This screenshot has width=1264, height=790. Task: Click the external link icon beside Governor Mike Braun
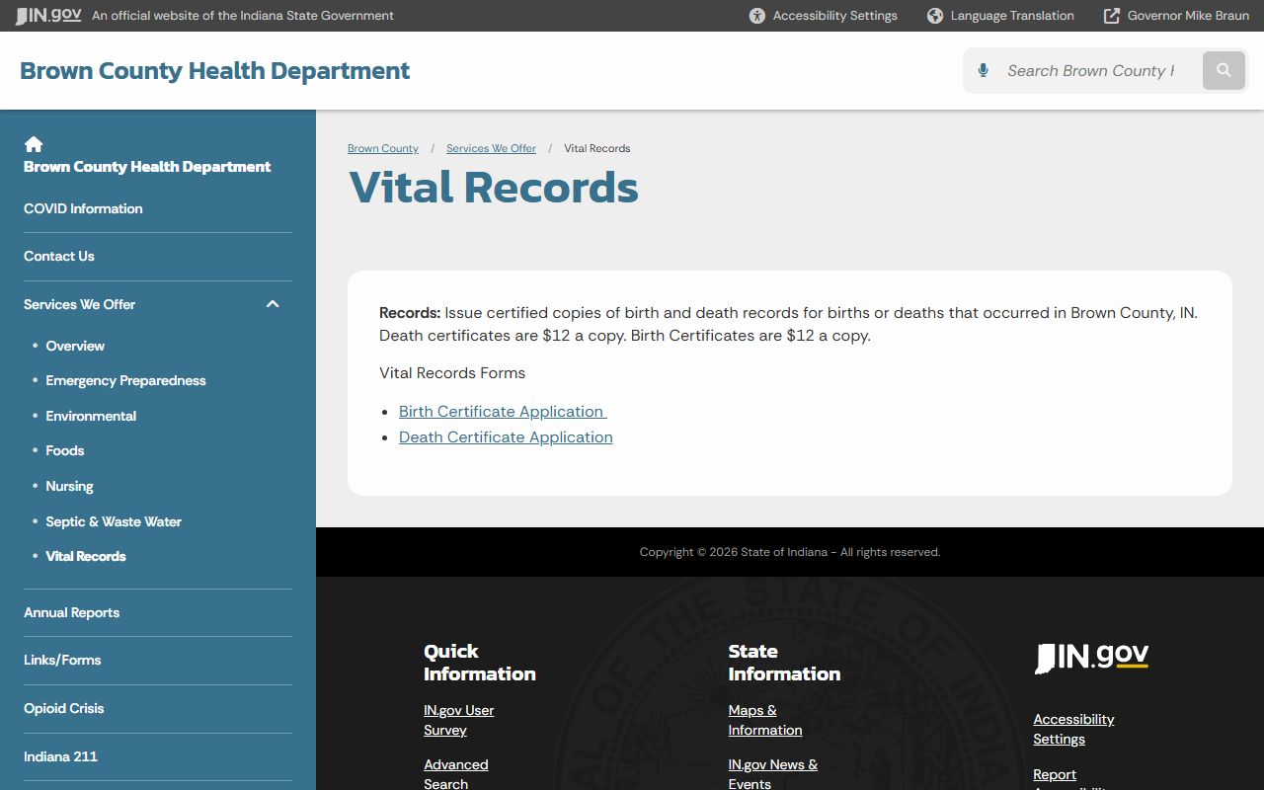(x=1112, y=16)
